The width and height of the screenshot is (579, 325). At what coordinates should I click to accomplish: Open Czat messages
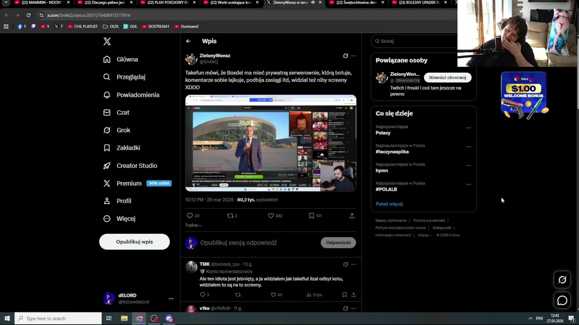pyautogui.click(x=116, y=112)
